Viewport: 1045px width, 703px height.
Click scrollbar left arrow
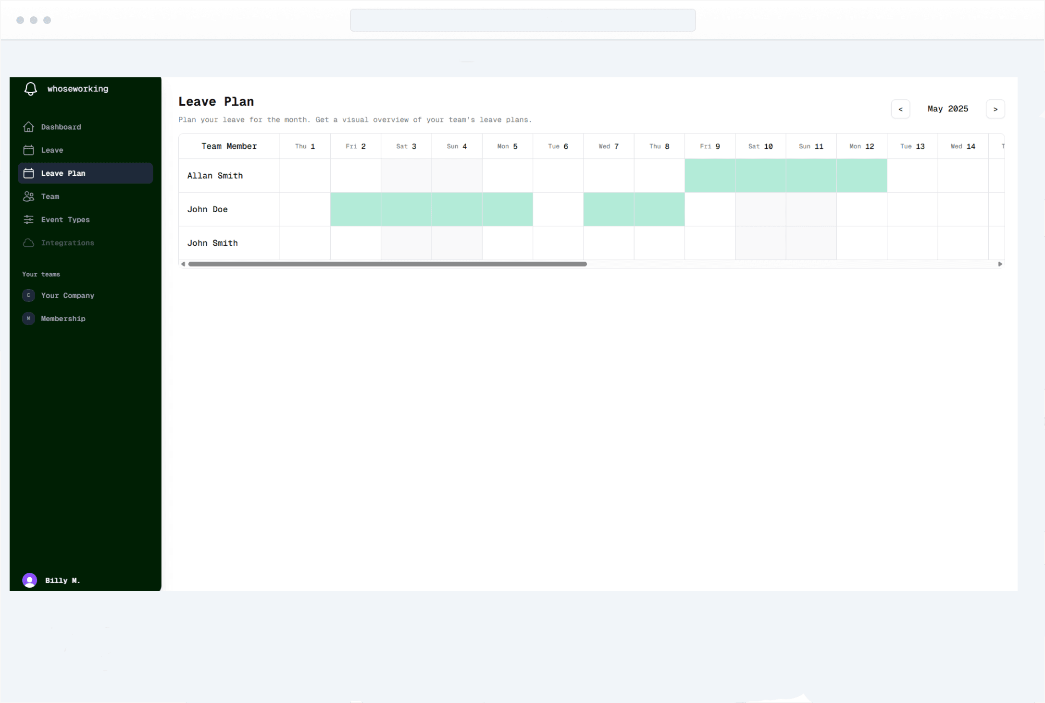(x=183, y=264)
